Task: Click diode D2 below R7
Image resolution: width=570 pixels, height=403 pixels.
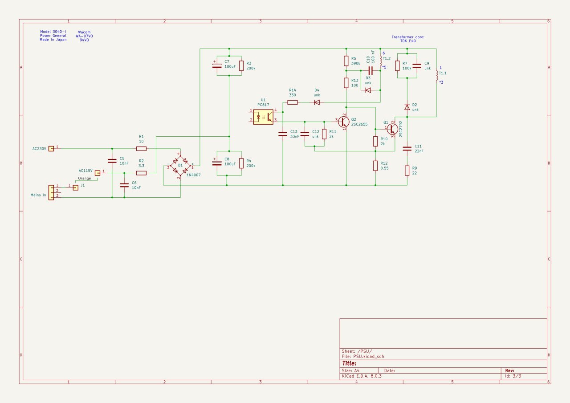Action: [x=407, y=107]
